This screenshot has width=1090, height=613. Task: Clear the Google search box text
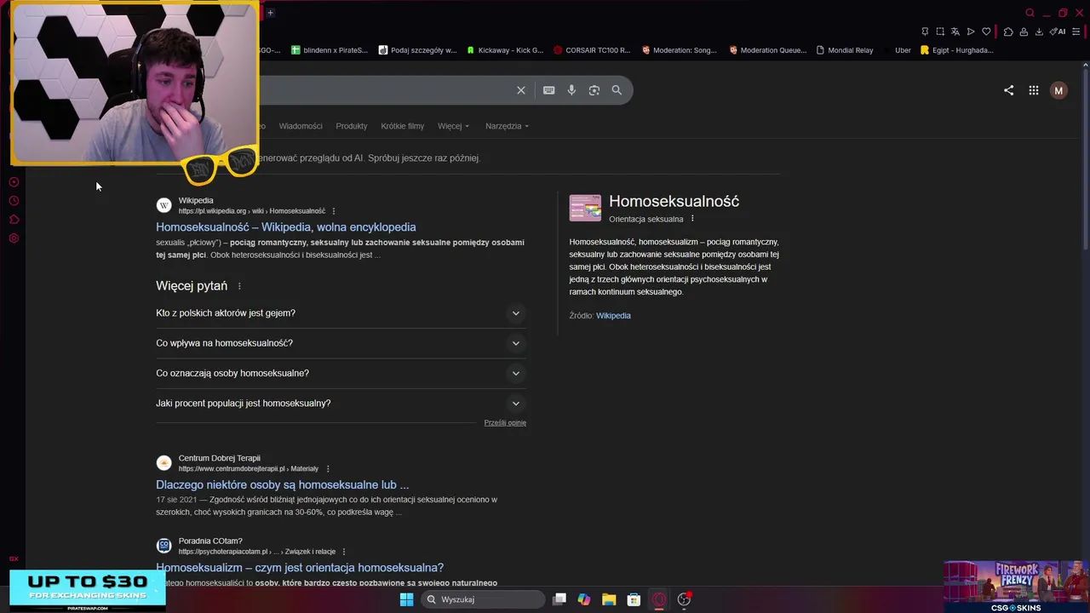(521, 90)
